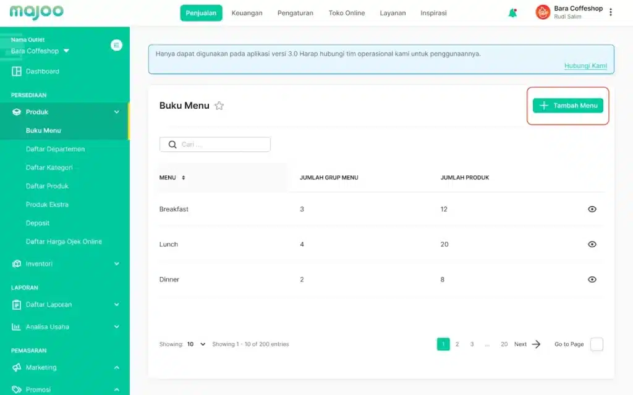This screenshot has height=395, width=633.
Task: Click the Next arrow icon
Action: point(536,344)
